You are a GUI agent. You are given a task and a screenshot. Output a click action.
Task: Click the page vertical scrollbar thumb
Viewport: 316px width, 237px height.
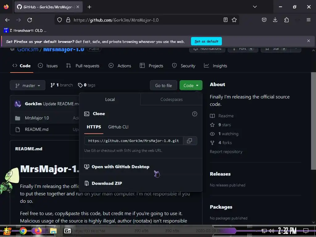click(314, 121)
